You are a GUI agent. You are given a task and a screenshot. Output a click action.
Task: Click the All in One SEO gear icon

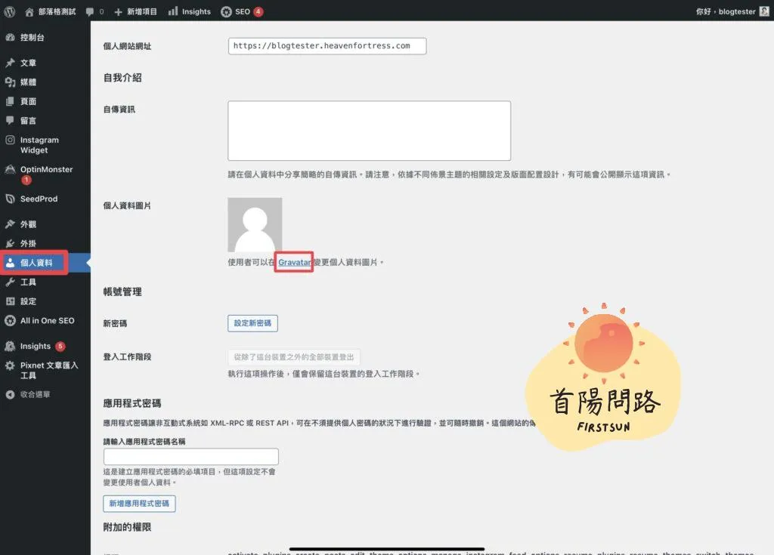pyautogui.click(x=10, y=321)
